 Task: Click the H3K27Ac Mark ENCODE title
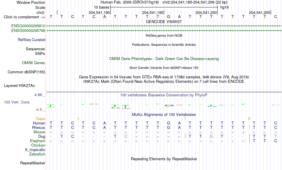coord(164,82)
